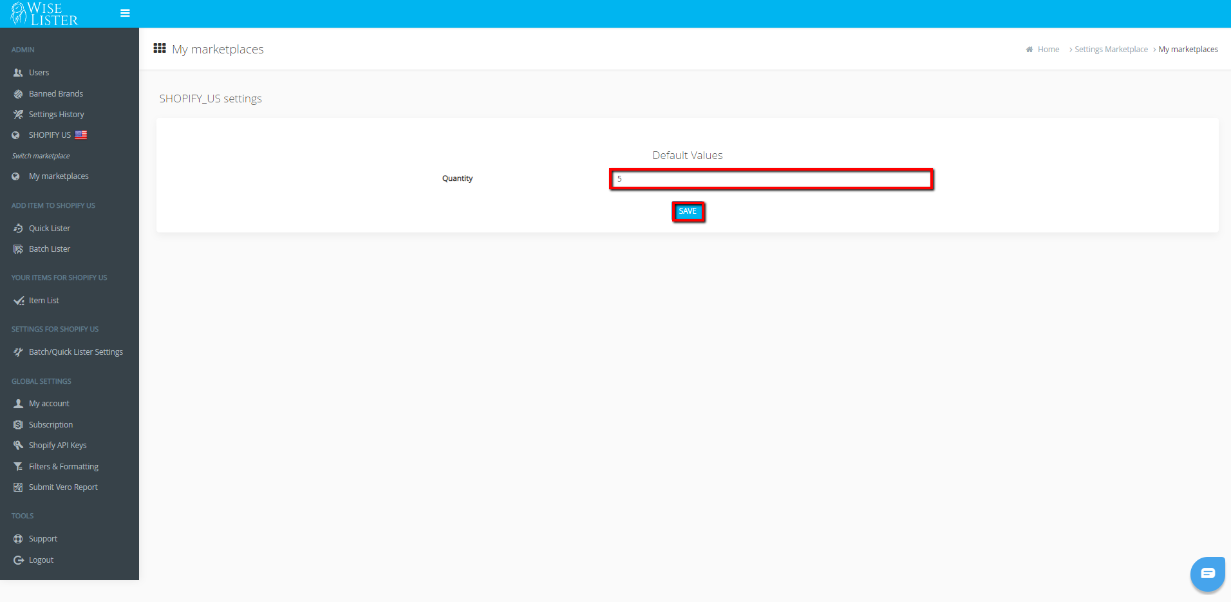Focus the Quantity input field
The width and height of the screenshot is (1231, 602).
pos(771,179)
